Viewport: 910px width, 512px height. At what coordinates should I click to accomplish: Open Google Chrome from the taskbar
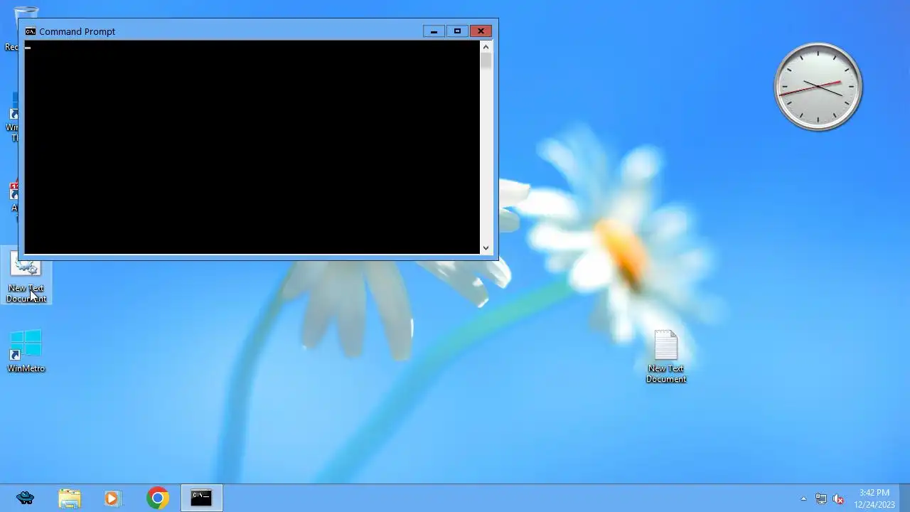(x=158, y=498)
